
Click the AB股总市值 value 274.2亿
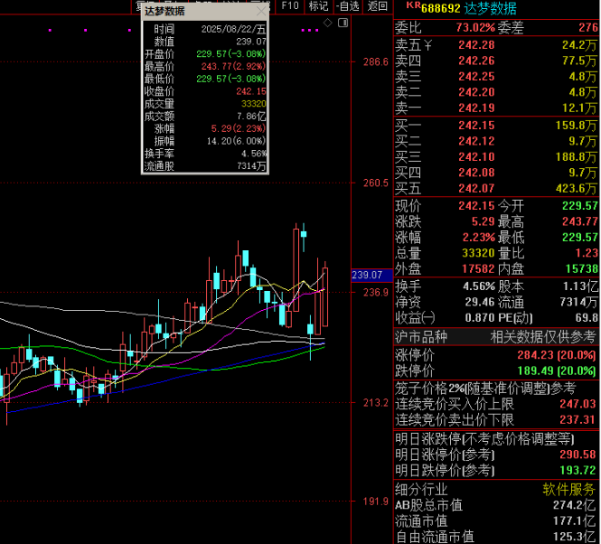(574, 506)
